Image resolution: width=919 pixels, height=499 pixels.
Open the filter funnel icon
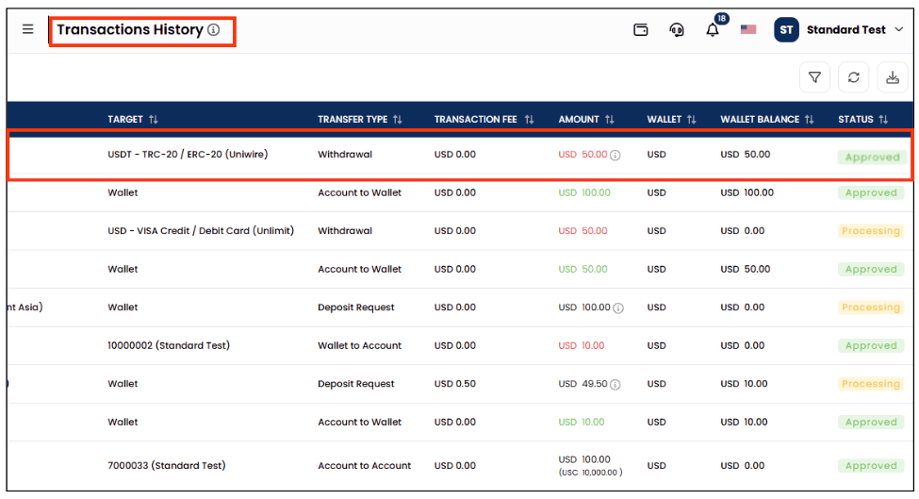click(814, 77)
